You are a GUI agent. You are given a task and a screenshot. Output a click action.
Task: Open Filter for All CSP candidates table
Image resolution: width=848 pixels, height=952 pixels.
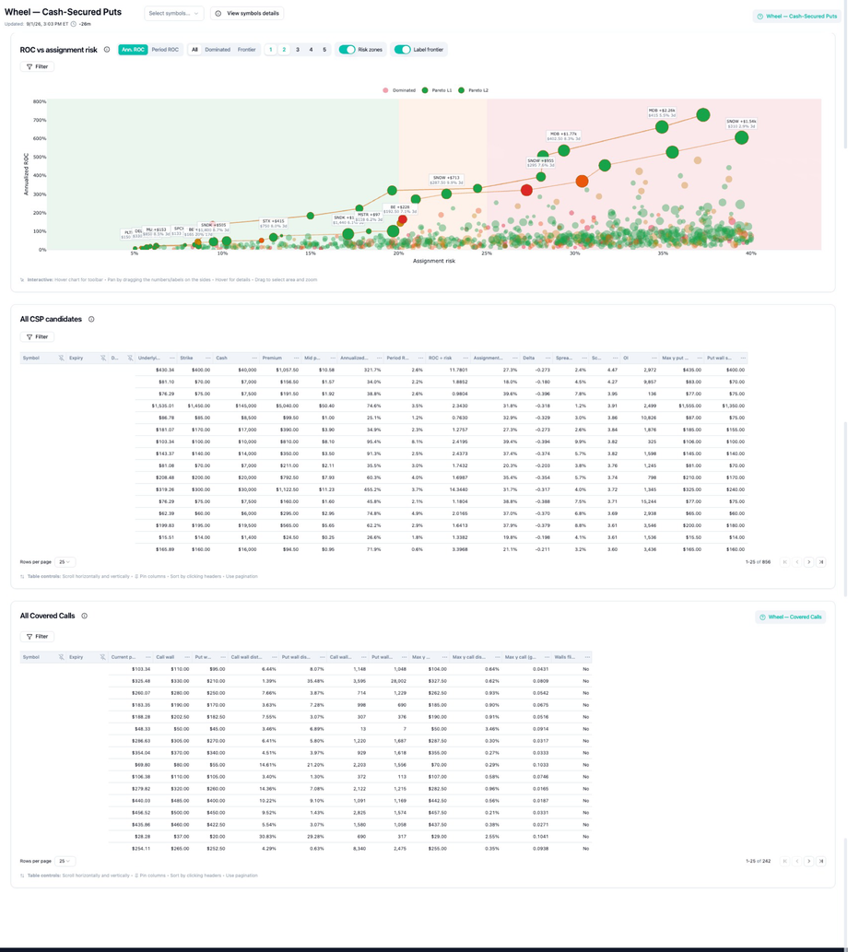coord(37,337)
